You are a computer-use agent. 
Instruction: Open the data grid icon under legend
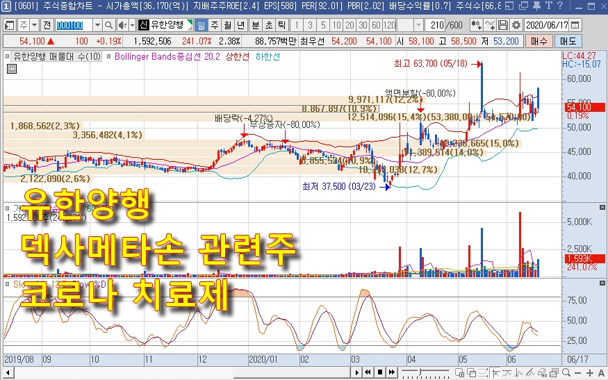click(x=12, y=69)
